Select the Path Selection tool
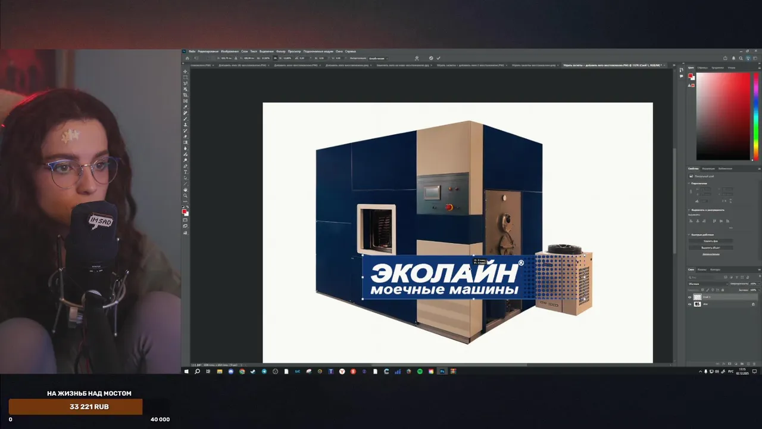762x429 pixels. [x=185, y=178]
